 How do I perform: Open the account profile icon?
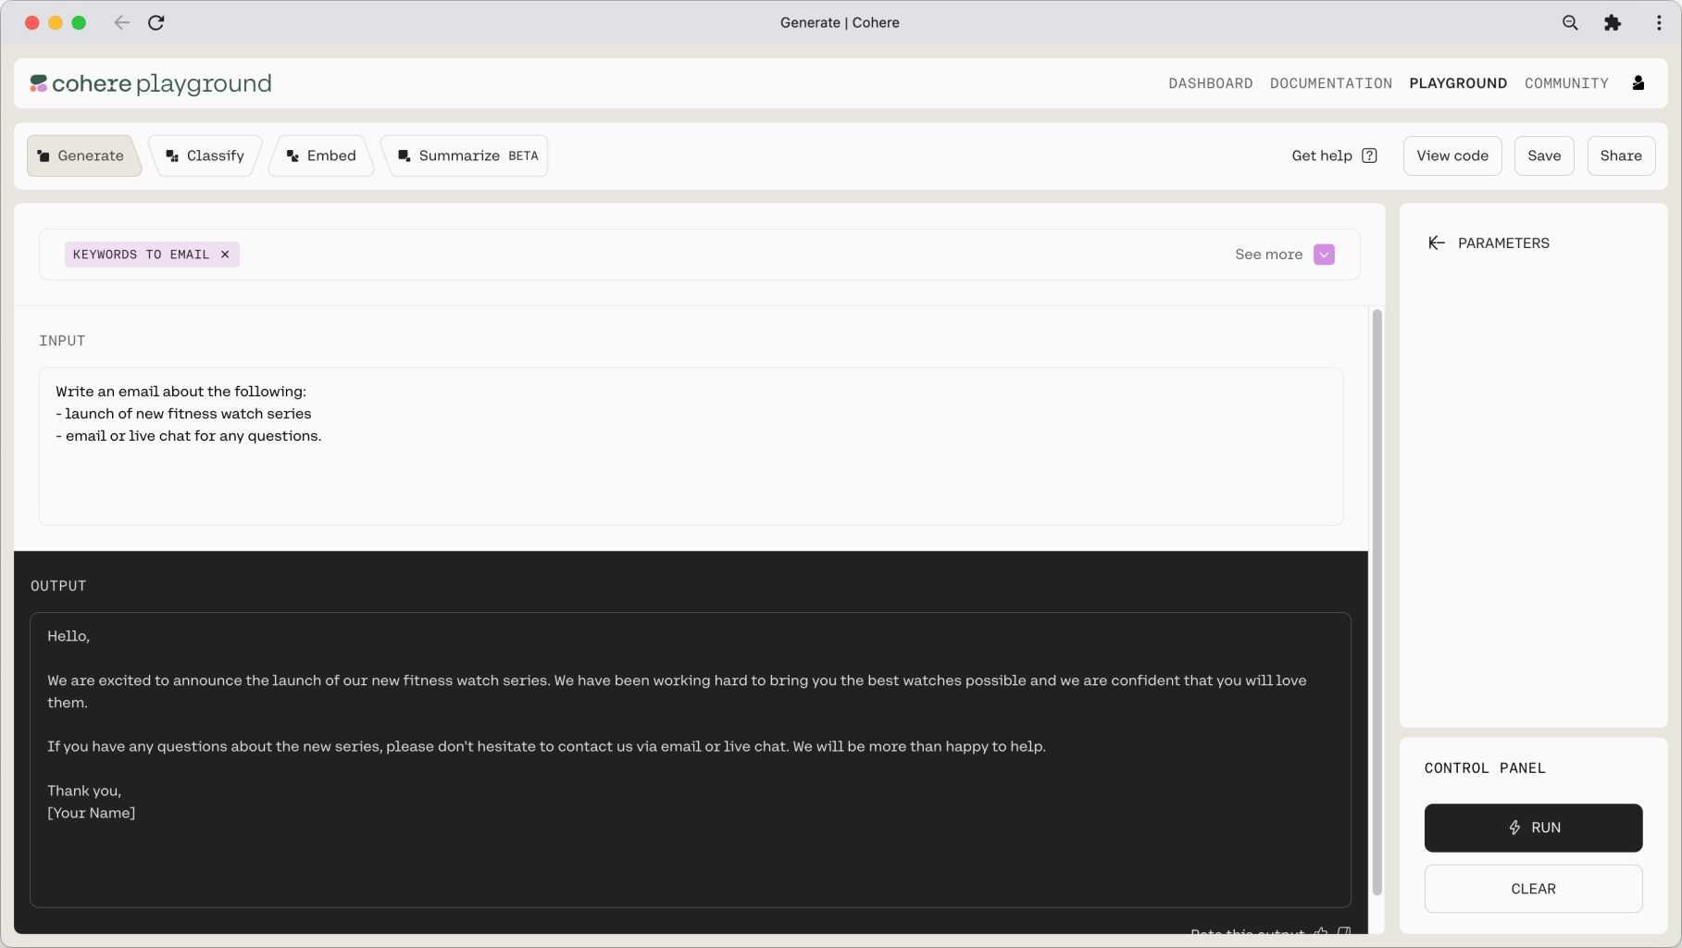coord(1638,82)
